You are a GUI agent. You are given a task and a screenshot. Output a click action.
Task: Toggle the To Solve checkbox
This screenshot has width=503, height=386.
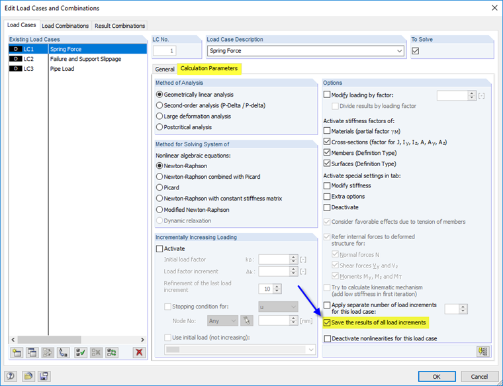(x=416, y=51)
